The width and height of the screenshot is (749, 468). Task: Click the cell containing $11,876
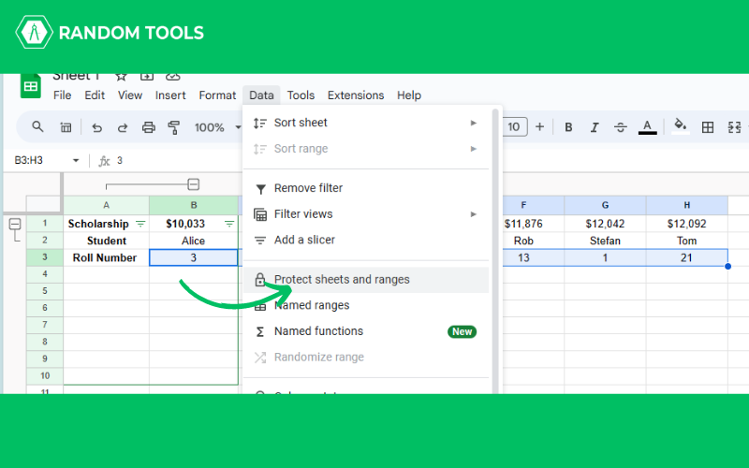coord(532,224)
